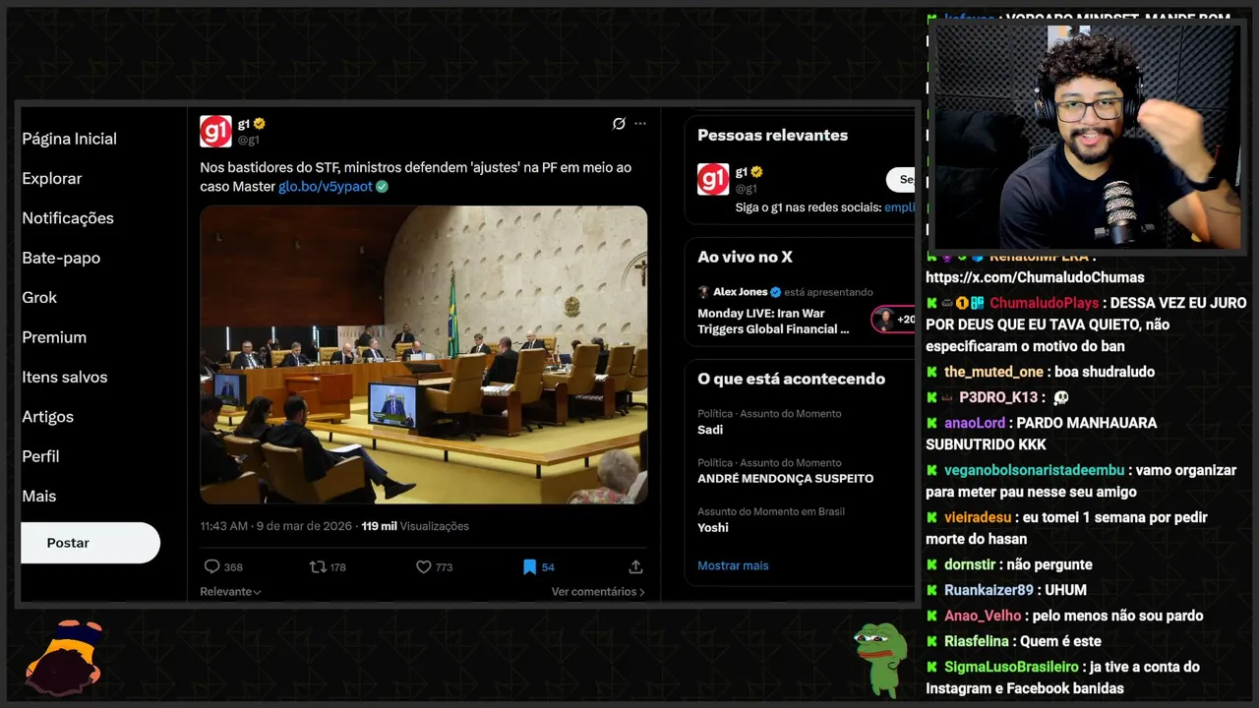Click Anao_Velho username in chat
The height and width of the screenshot is (708, 1259).
coord(983,616)
